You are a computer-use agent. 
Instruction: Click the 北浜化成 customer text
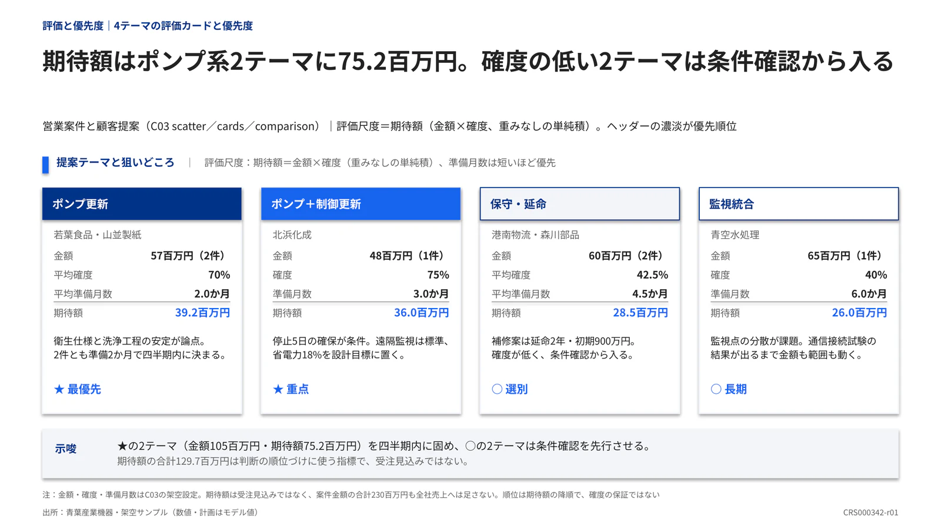pyautogui.click(x=292, y=235)
